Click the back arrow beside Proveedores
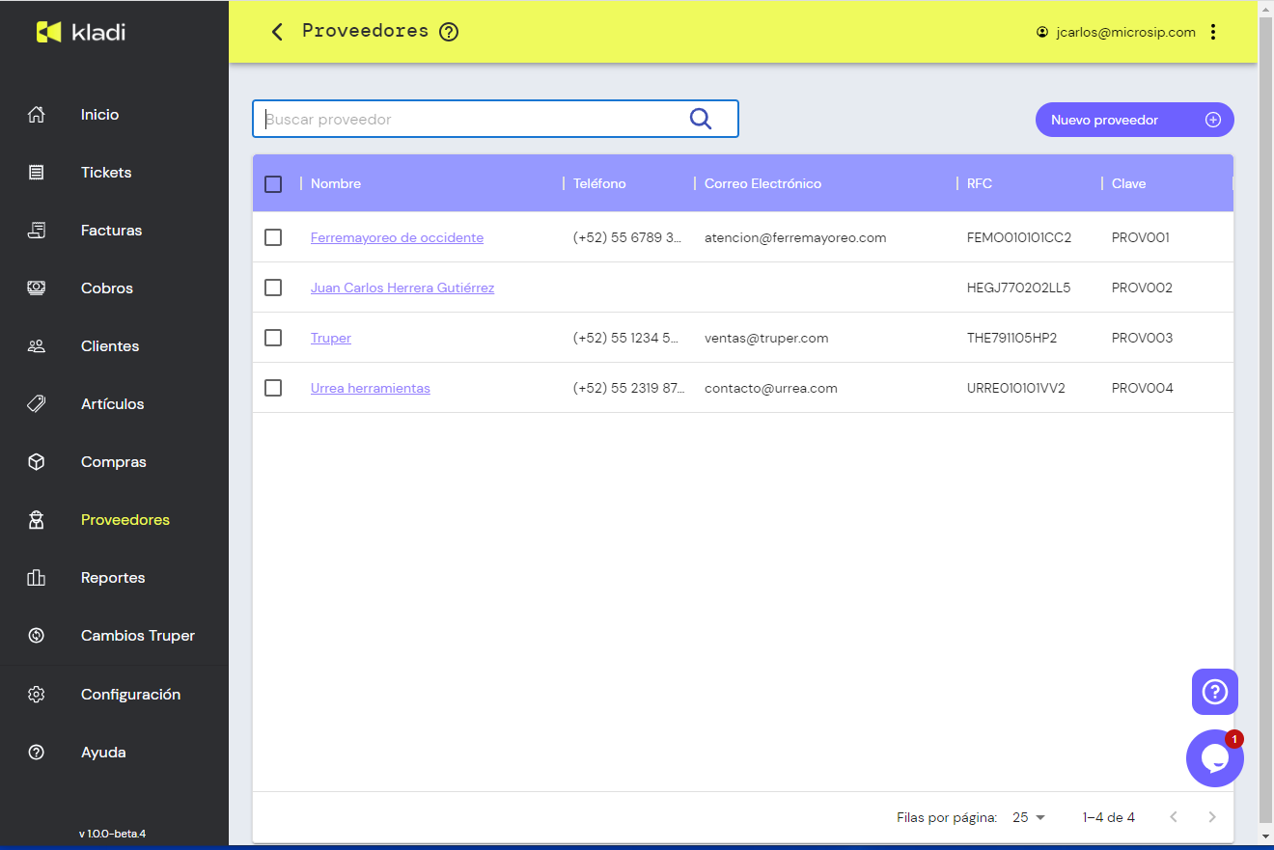Screen dimensions: 1274x850 [277, 32]
